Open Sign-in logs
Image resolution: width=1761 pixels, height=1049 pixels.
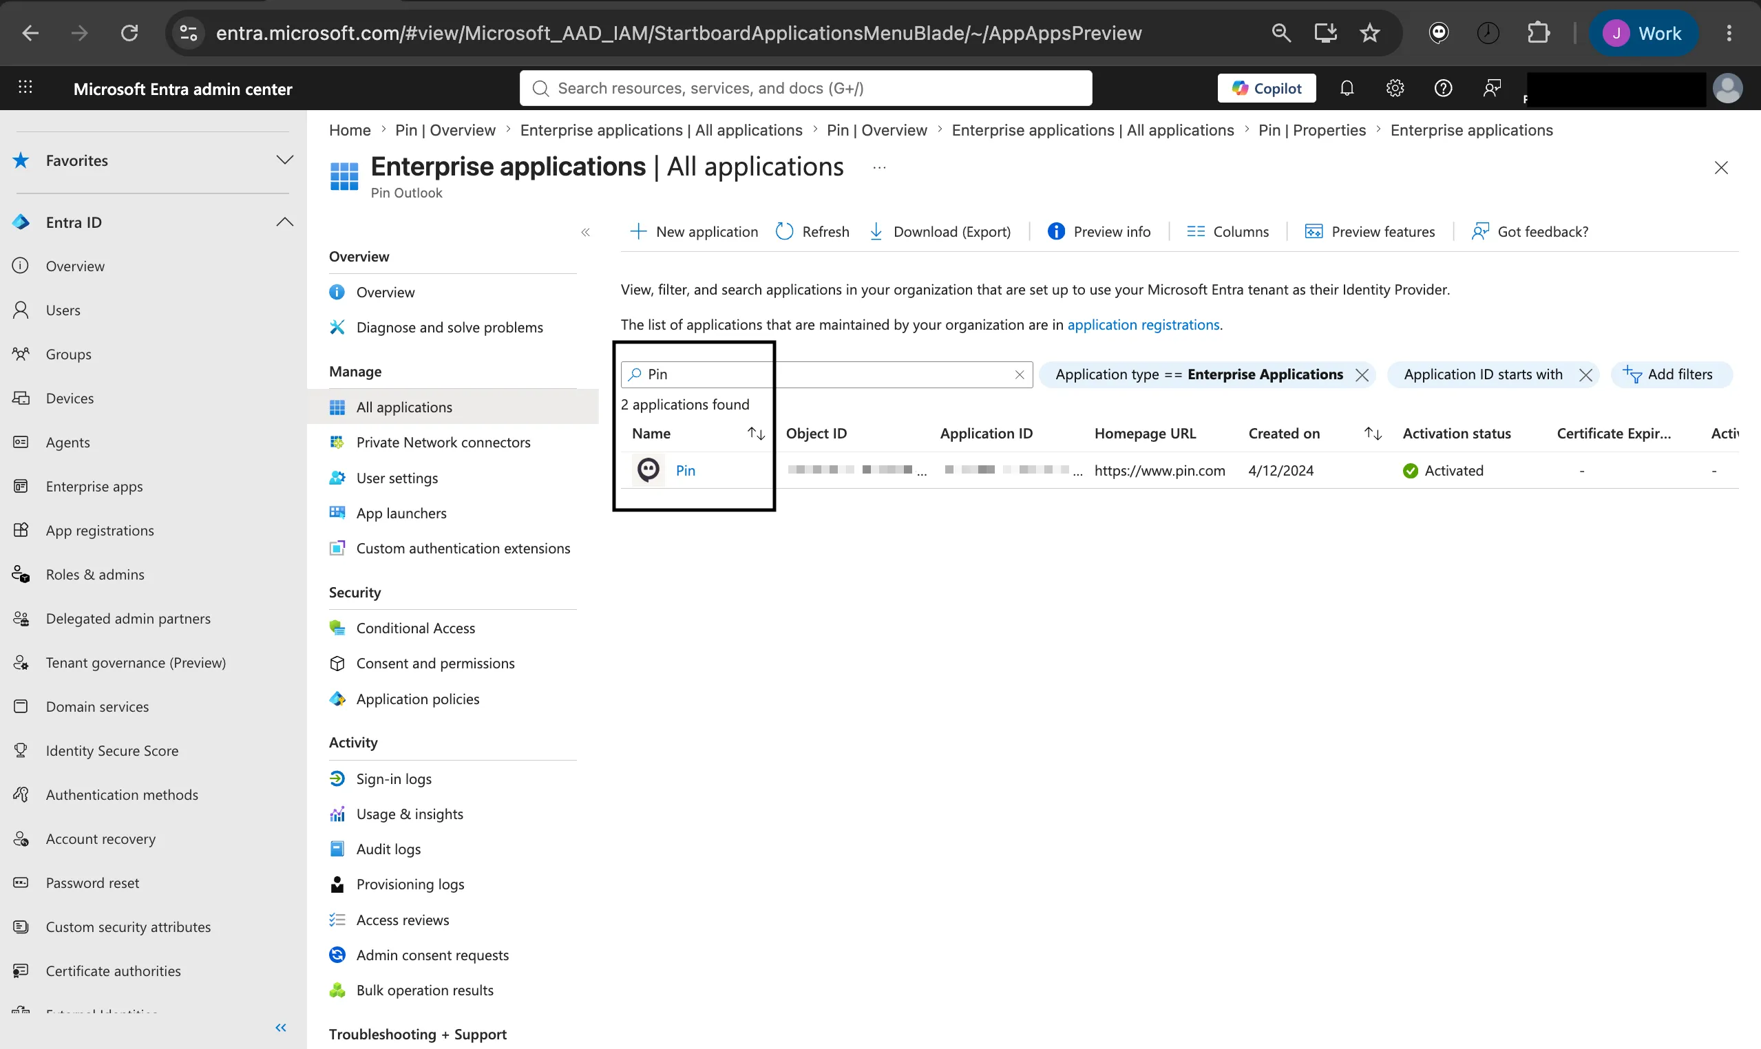394,779
